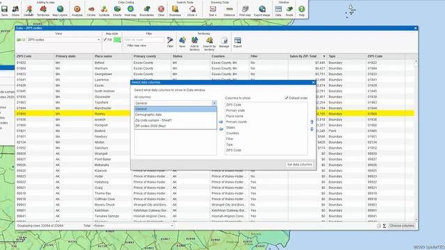445x250 pixels.
Task: Uncheck the Default order checkbox
Action: (x=286, y=98)
